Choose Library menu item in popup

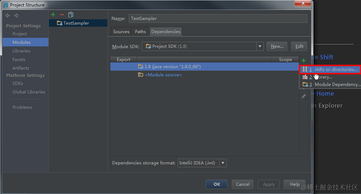pos(330,77)
